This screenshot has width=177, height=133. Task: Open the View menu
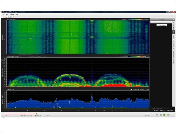click(x=7, y=14)
